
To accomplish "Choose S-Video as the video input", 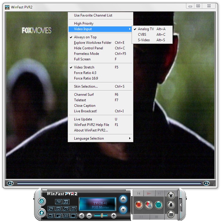I will click(144, 40).
